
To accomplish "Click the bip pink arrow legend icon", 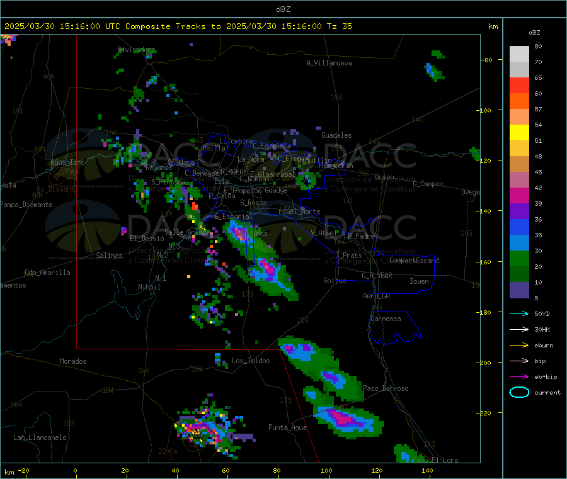I will click(x=519, y=361).
